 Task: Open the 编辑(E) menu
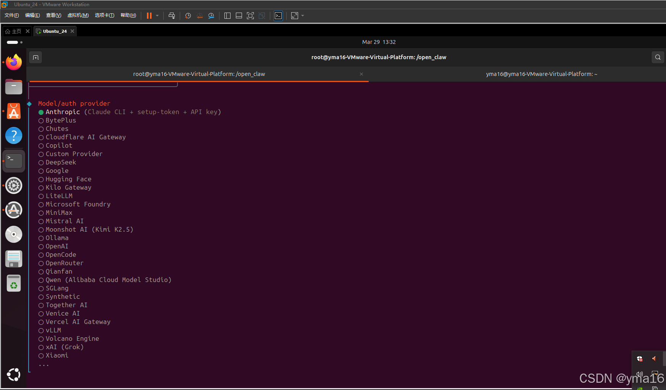pos(32,15)
